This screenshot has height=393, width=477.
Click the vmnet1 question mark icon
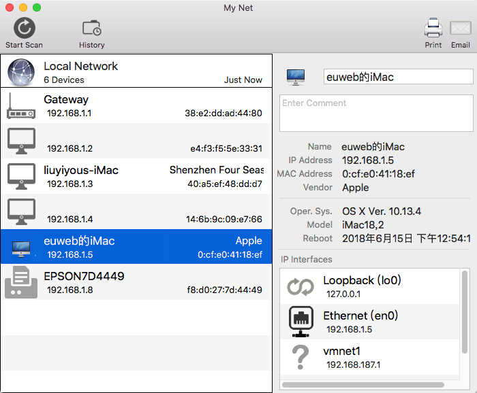click(x=301, y=357)
